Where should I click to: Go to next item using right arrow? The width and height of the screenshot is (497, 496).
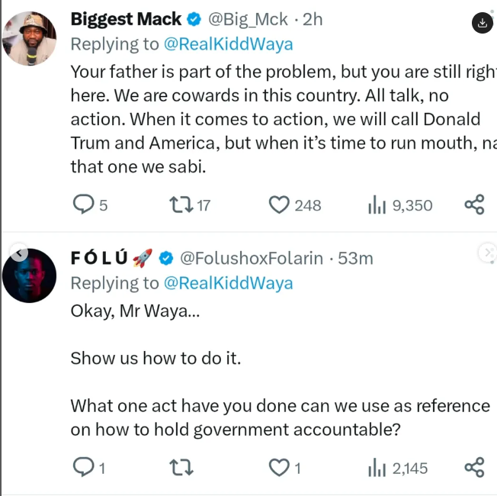tap(486, 252)
